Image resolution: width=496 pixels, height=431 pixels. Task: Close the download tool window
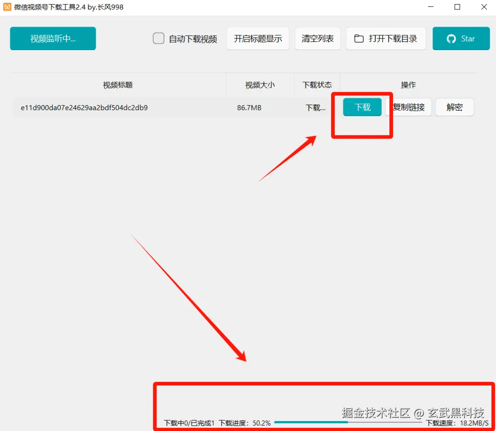(484, 7)
